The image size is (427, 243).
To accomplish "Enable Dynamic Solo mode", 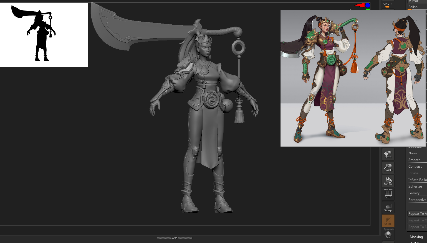I will click(x=388, y=234).
